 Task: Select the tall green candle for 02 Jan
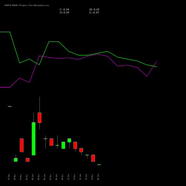click(33, 139)
